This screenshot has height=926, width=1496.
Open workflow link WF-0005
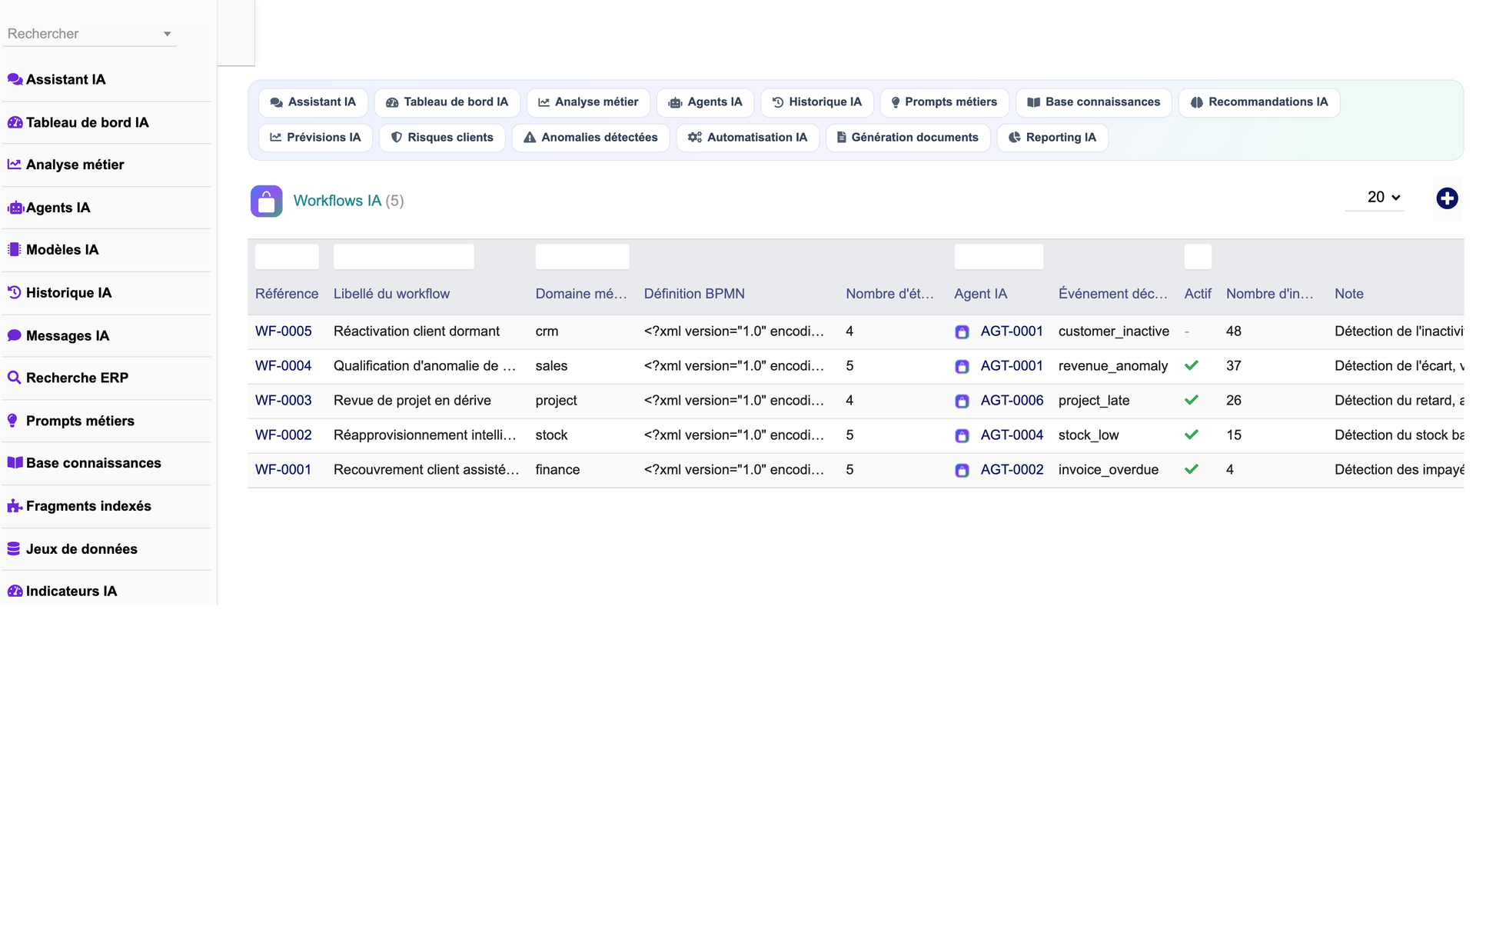[x=283, y=331]
